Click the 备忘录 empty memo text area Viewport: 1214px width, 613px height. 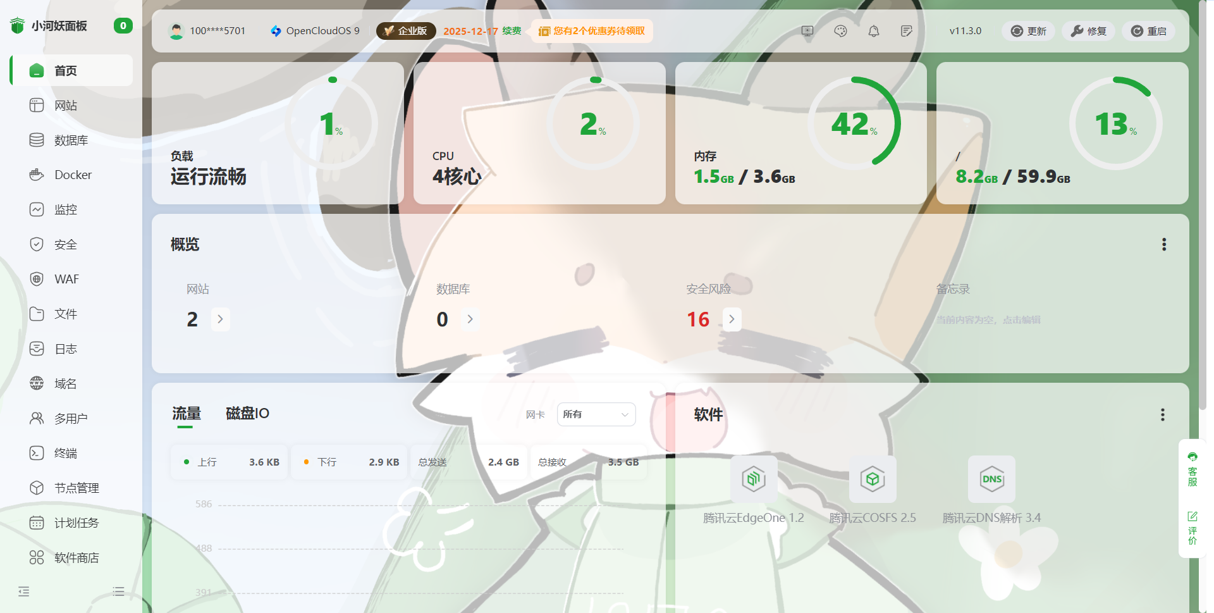pyautogui.click(x=988, y=320)
